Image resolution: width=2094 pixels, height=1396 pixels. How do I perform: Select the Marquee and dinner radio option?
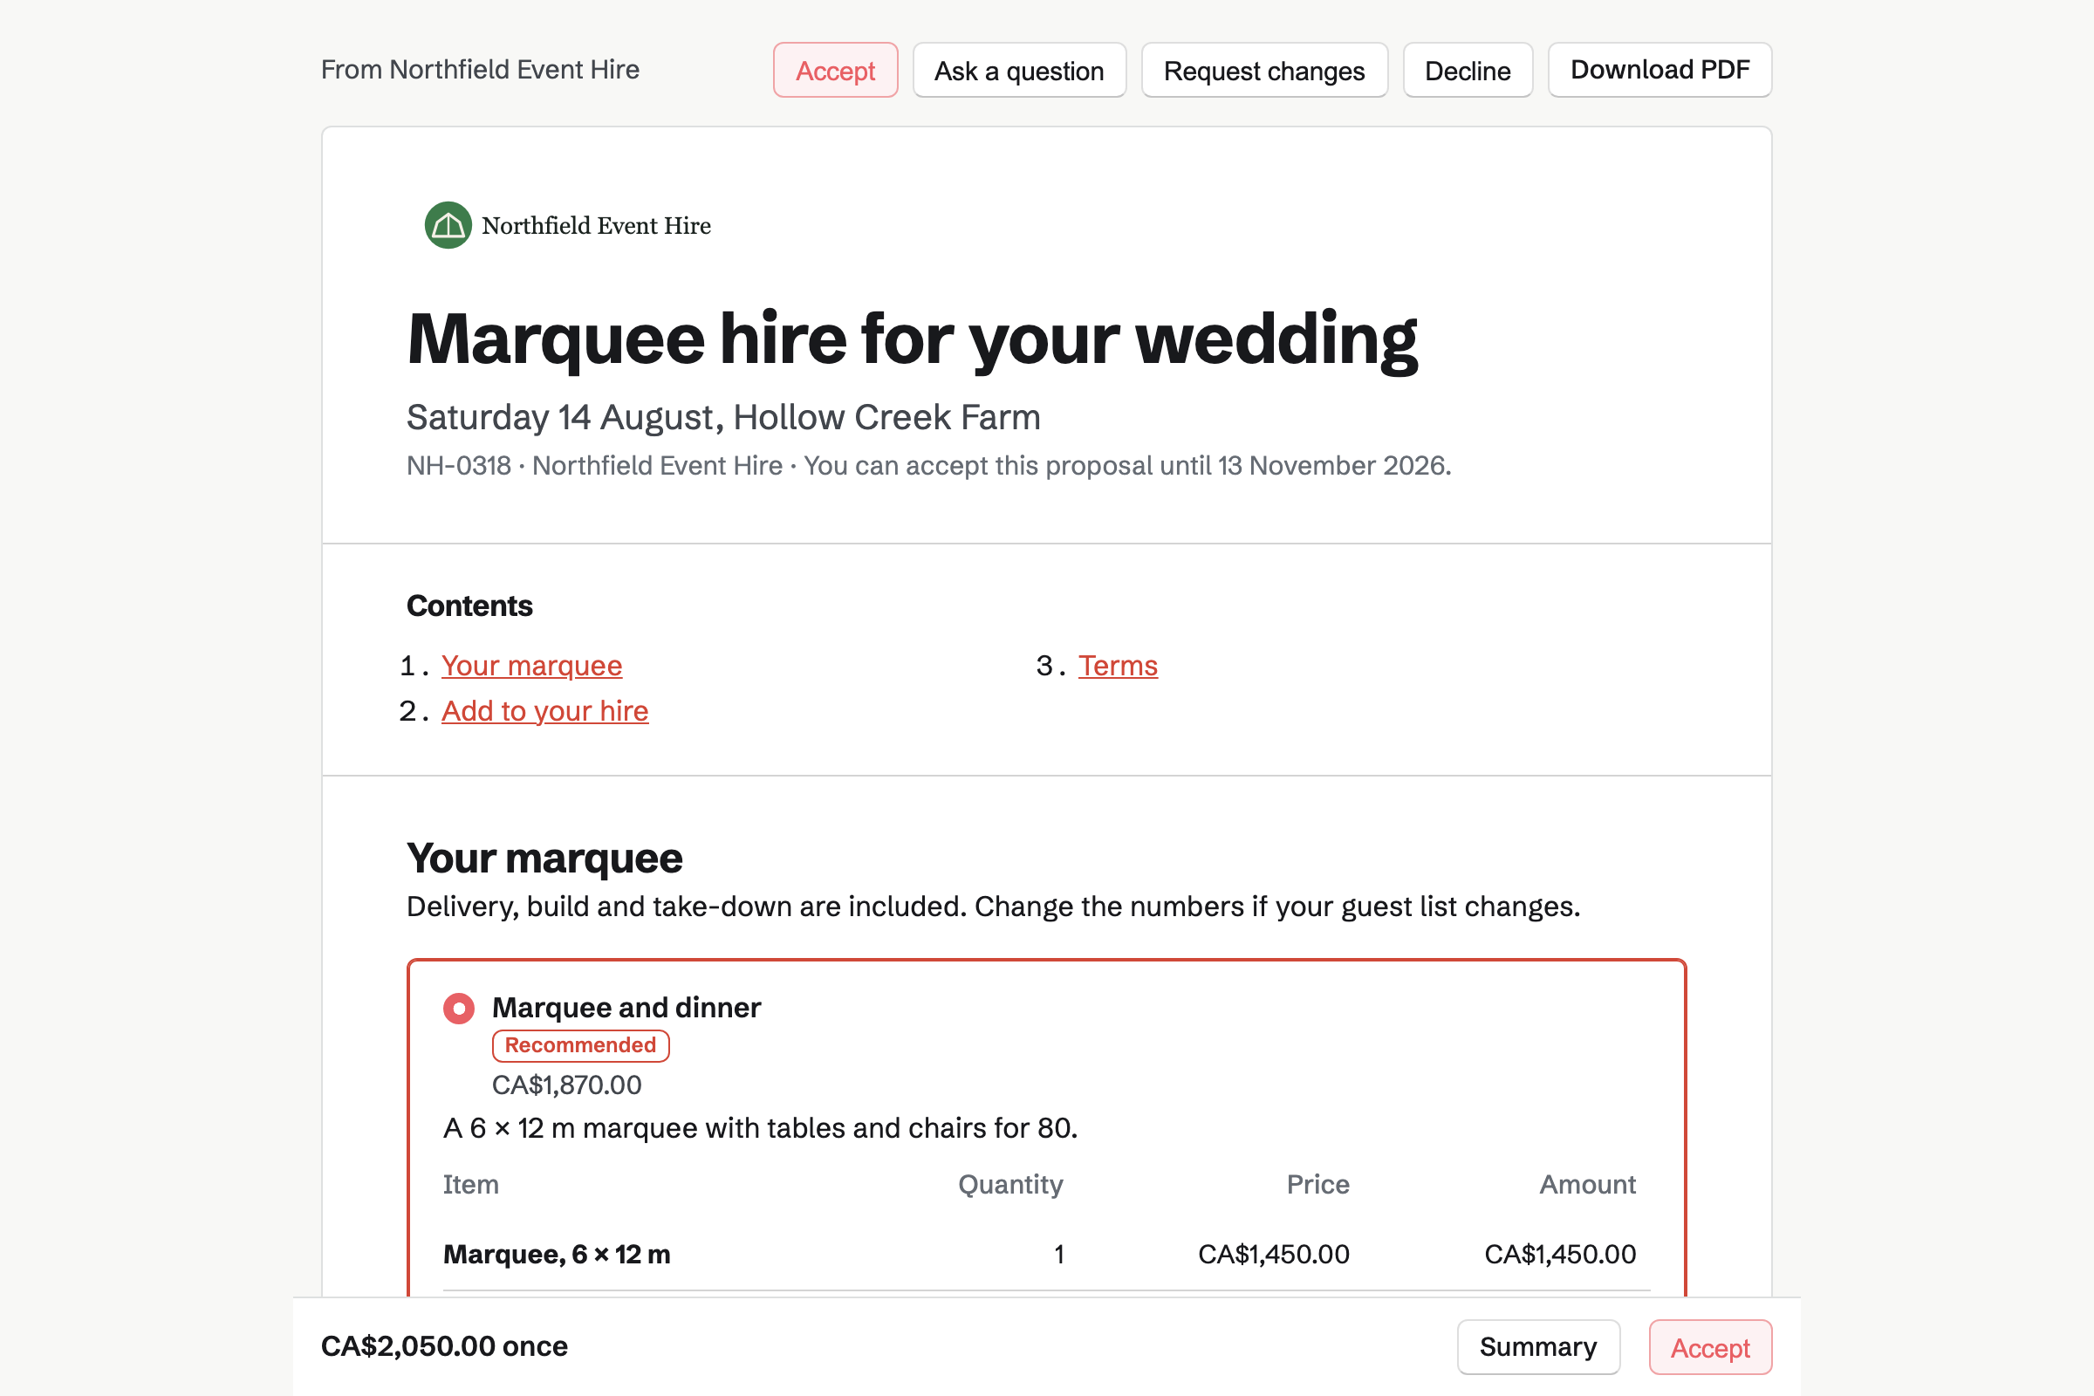pos(459,1008)
